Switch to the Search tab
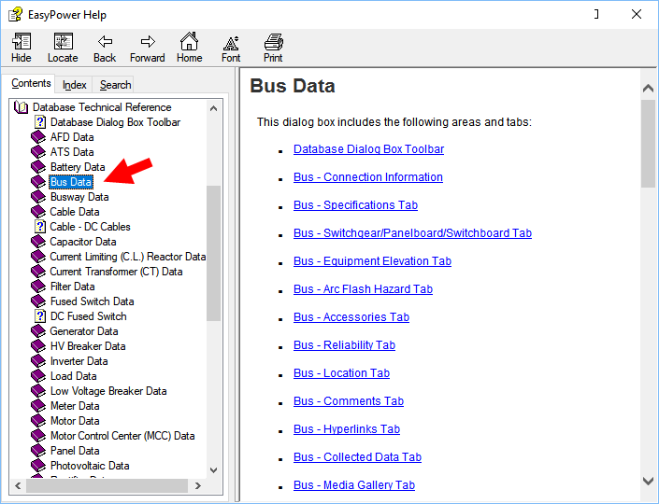This screenshot has width=659, height=504. pos(115,85)
